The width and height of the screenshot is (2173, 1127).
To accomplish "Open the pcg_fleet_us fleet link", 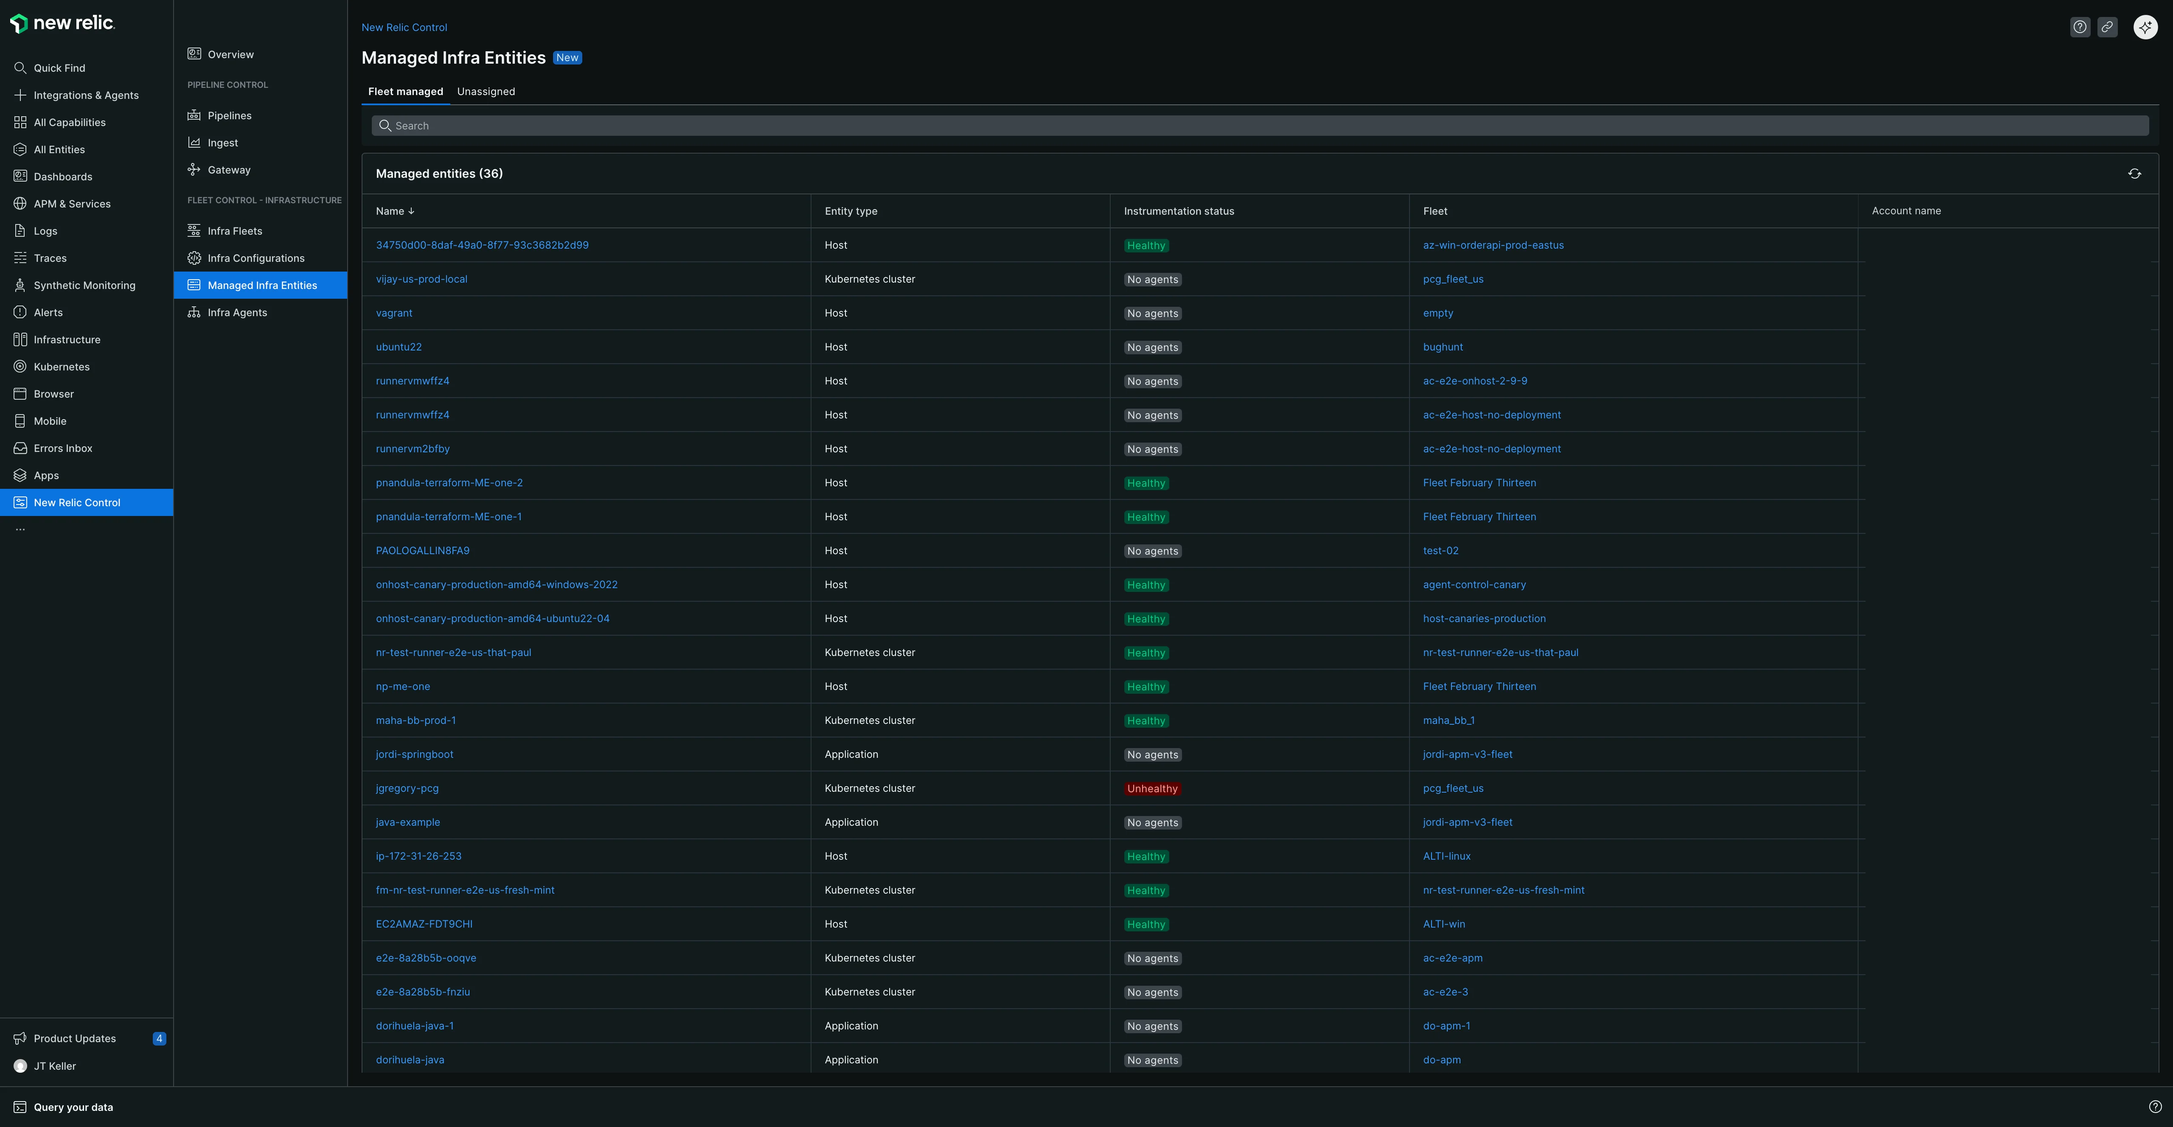I will (x=1453, y=278).
